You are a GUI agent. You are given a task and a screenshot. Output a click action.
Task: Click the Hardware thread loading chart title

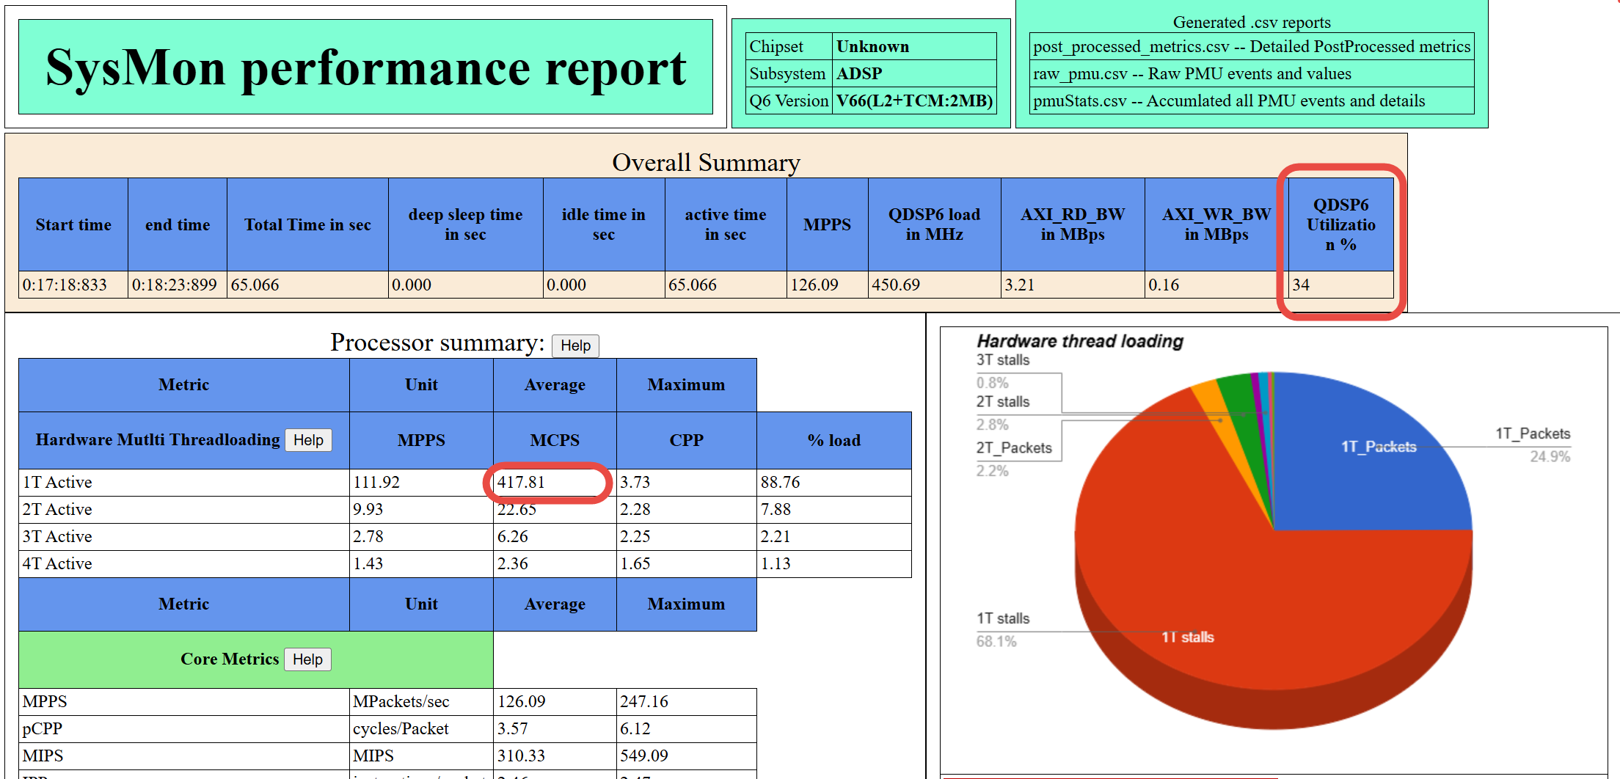[1079, 341]
